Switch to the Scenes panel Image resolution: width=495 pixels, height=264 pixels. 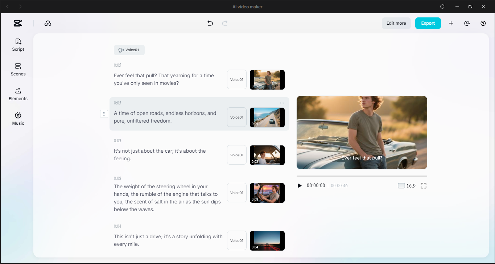pyautogui.click(x=18, y=69)
